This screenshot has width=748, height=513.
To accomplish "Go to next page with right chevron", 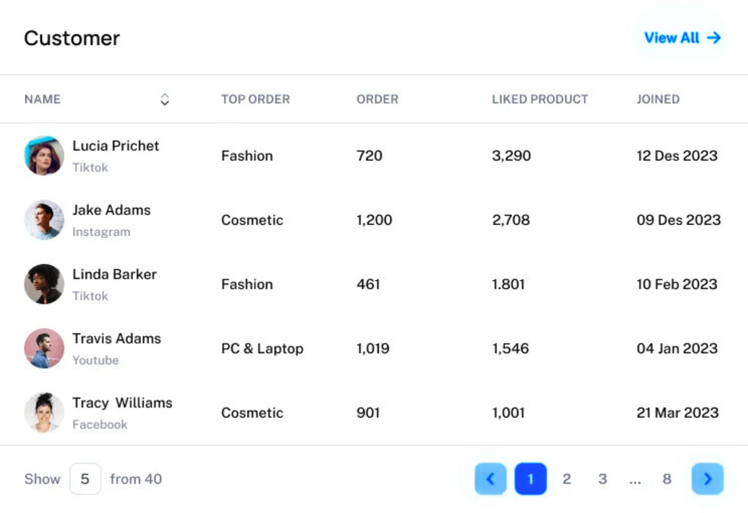I will point(707,478).
